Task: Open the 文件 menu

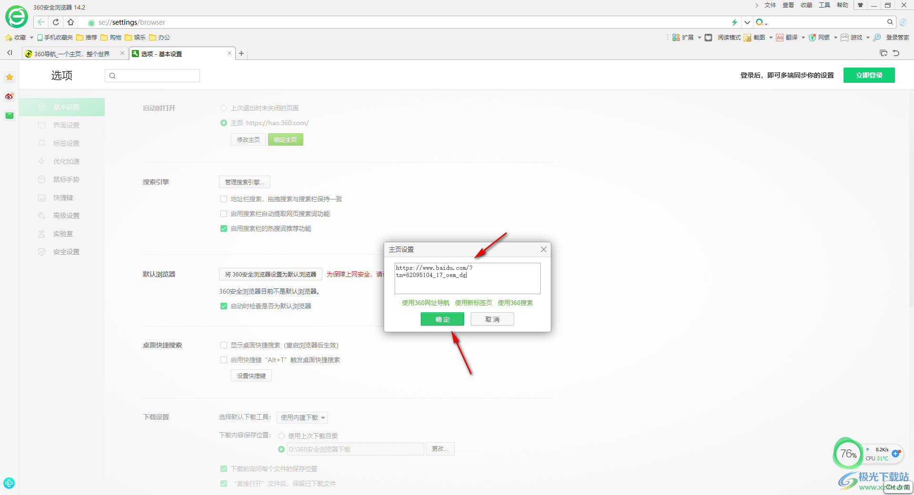Action: [770, 5]
